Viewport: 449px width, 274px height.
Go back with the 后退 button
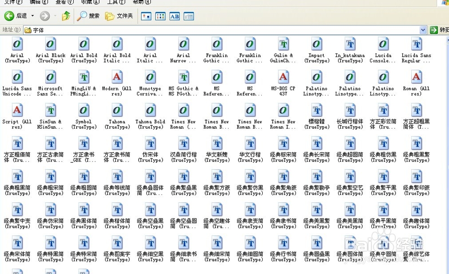coord(16,16)
